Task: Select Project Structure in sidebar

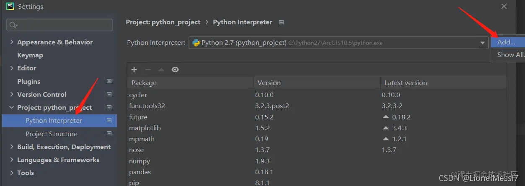Action: pos(52,134)
